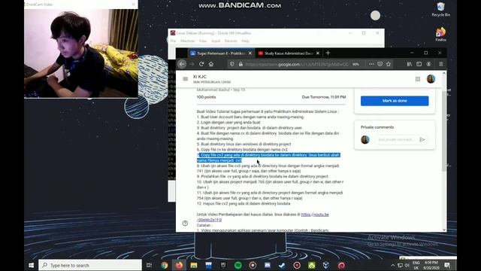Open the Firefox home page icon
Viewport: 481px width, 271px height.
[211, 64]
